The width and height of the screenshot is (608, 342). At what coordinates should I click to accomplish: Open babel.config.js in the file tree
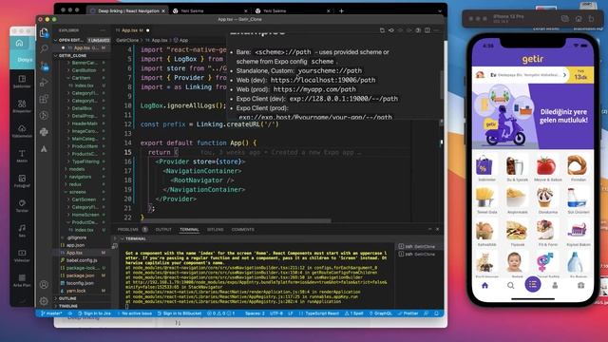coord(82,260)
